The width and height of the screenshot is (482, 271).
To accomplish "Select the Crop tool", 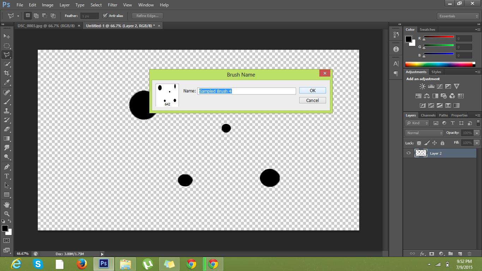I will tap(7, 73).
